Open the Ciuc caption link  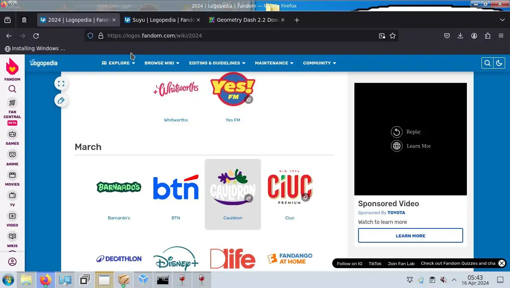(290, 218)
